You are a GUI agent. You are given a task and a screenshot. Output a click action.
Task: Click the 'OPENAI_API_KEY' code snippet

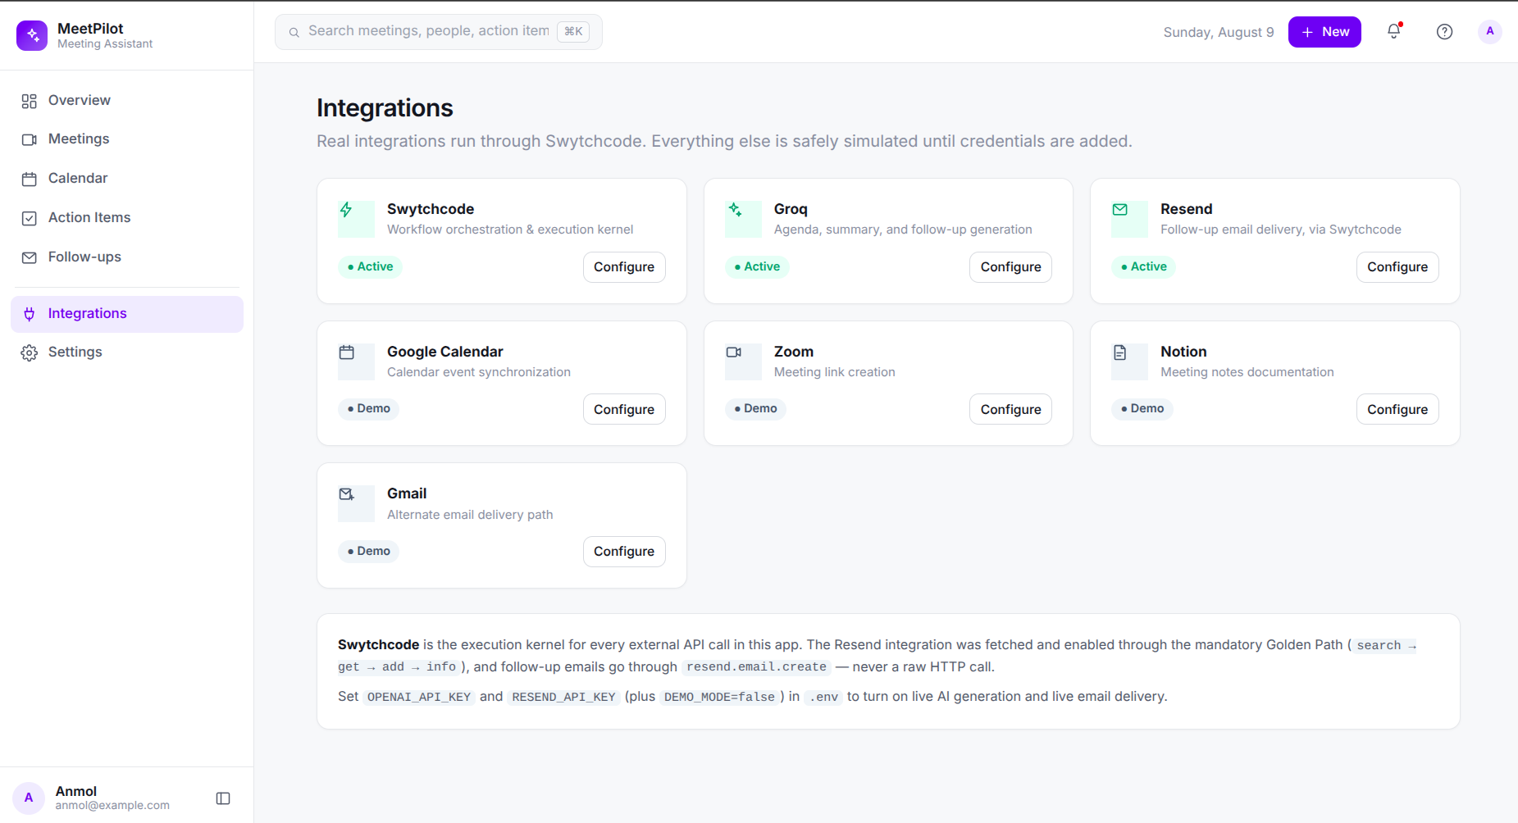tap(419, 697)
